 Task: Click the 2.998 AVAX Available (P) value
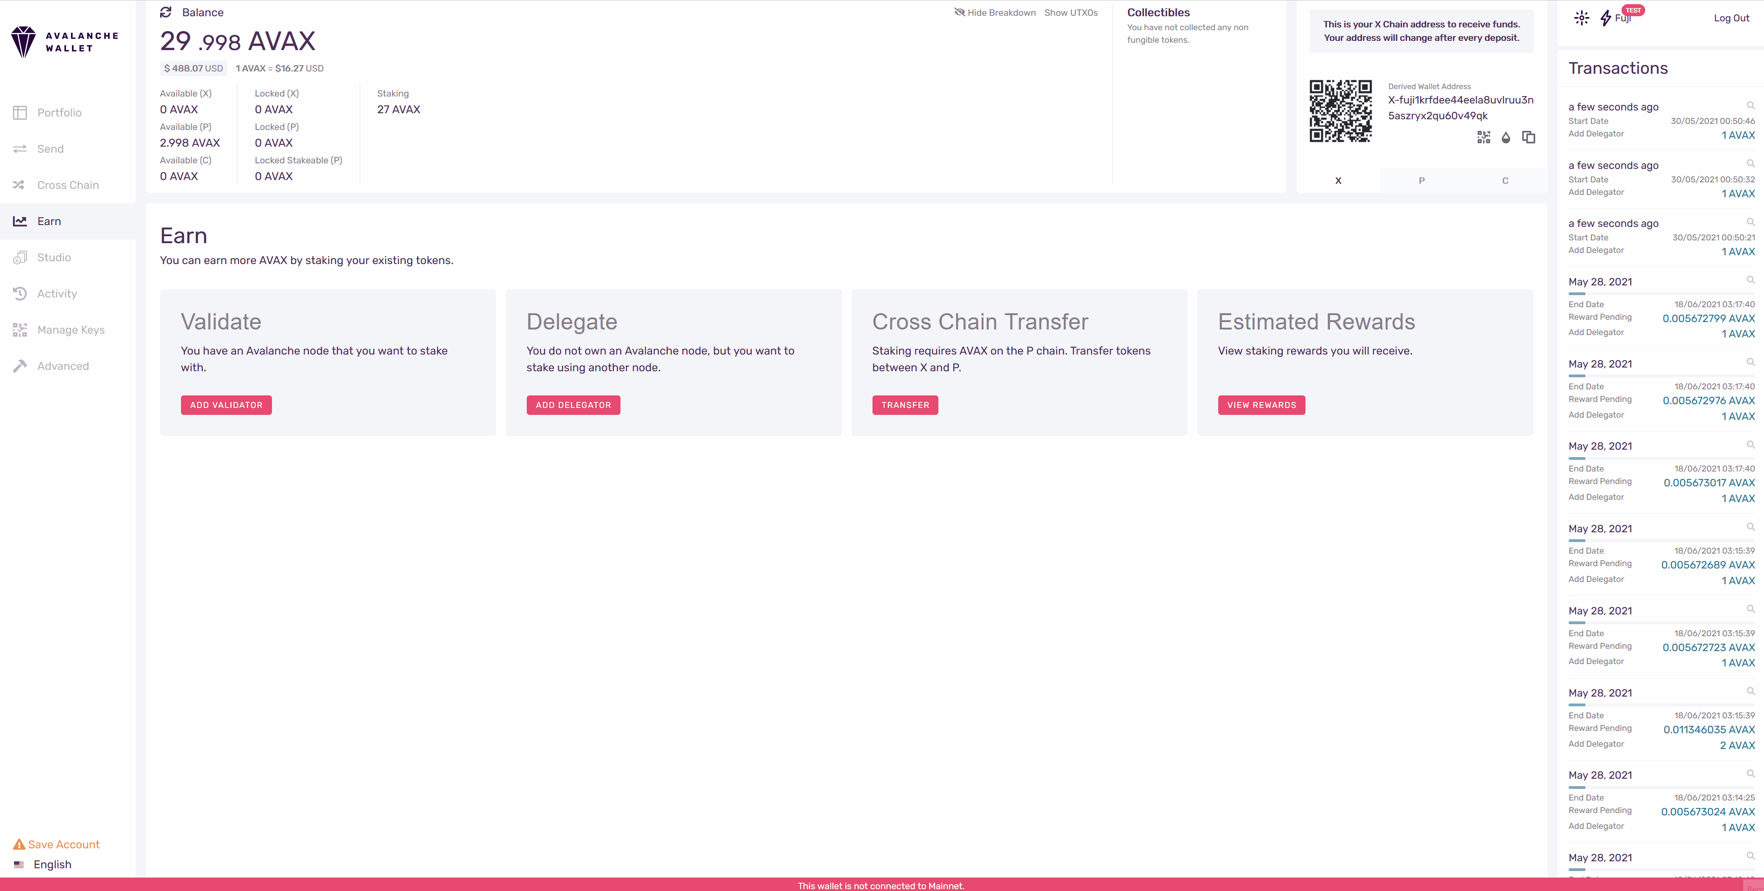190,142
